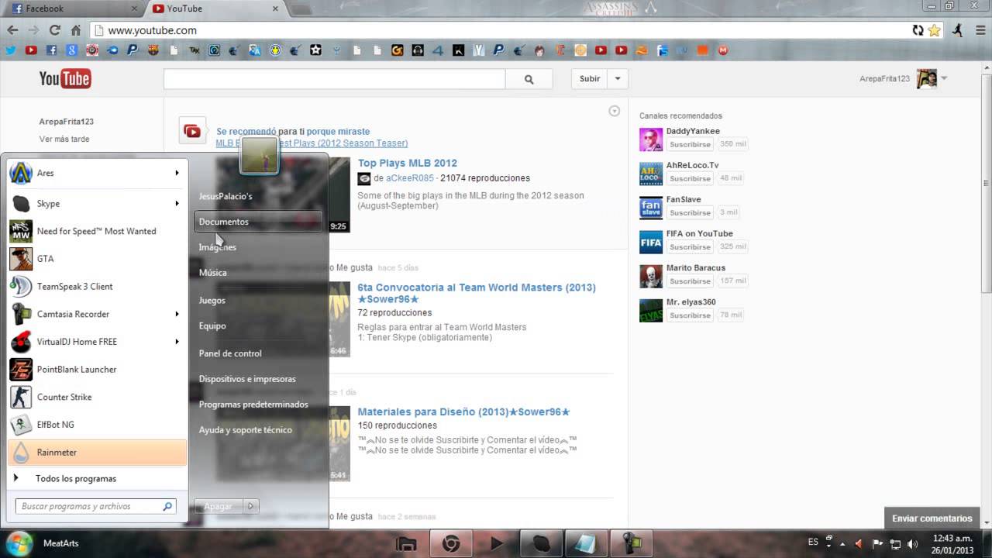
Task: Open Equipo
Action: 212,326
